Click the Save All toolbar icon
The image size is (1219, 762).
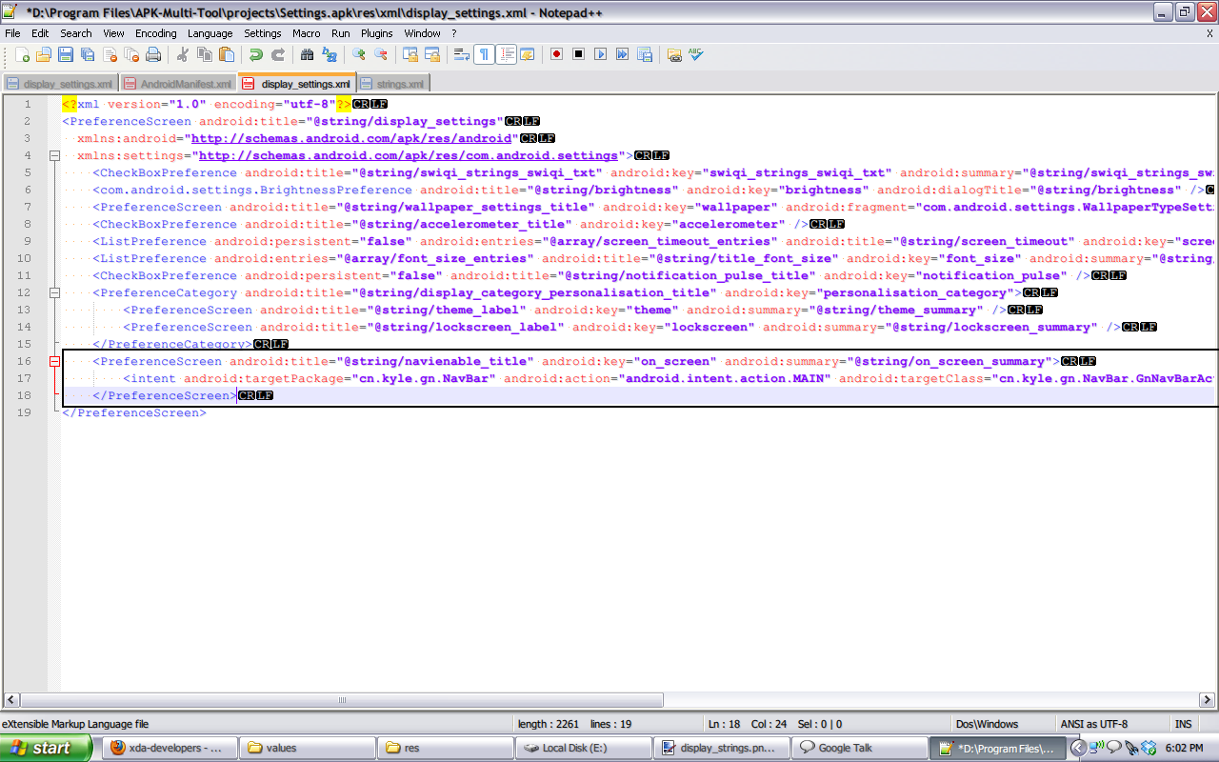coord(88,54)
